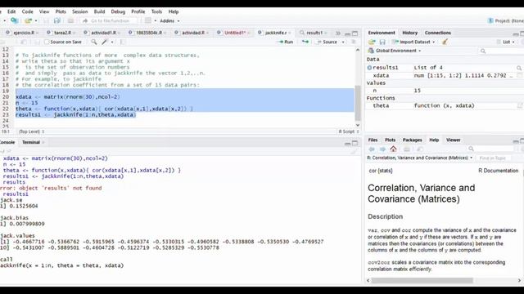Click the document outline icon in editor
This screenshot has height=294, width=524.
(x=354, y=42)
